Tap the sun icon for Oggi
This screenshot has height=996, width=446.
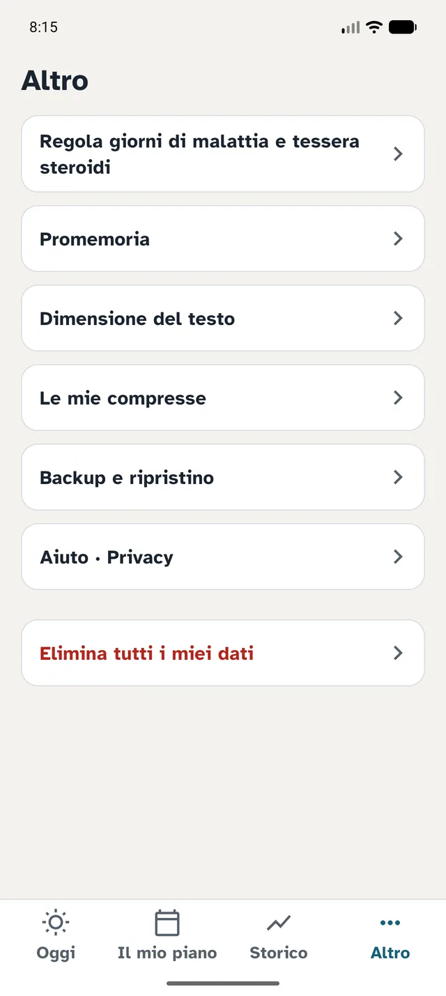pos(56,923)
